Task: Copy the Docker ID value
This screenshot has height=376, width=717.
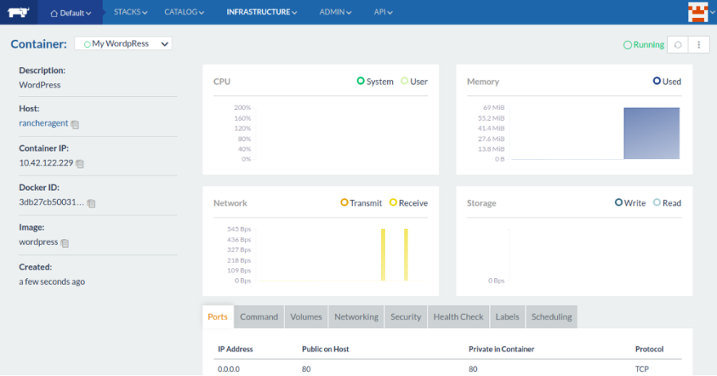Action: point(91,203)
